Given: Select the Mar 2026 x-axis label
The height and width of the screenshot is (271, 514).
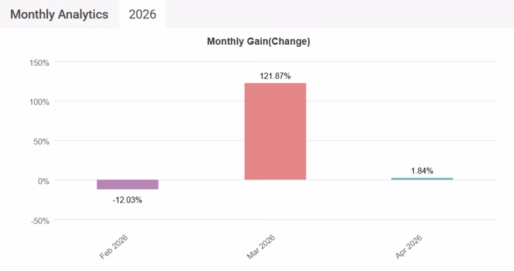Looking at the screenshot, I should pyautogui.click(x=262, y=247).
